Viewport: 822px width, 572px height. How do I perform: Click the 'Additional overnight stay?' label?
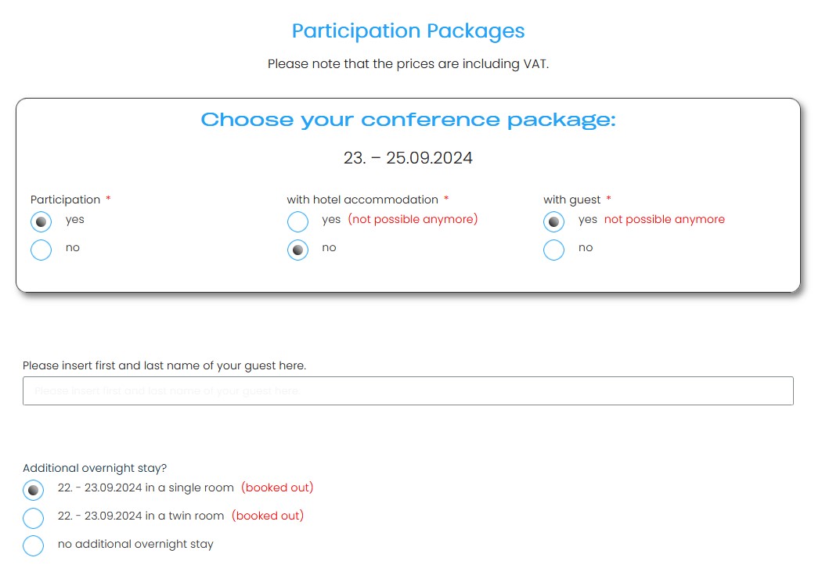(x=95, y=468)
